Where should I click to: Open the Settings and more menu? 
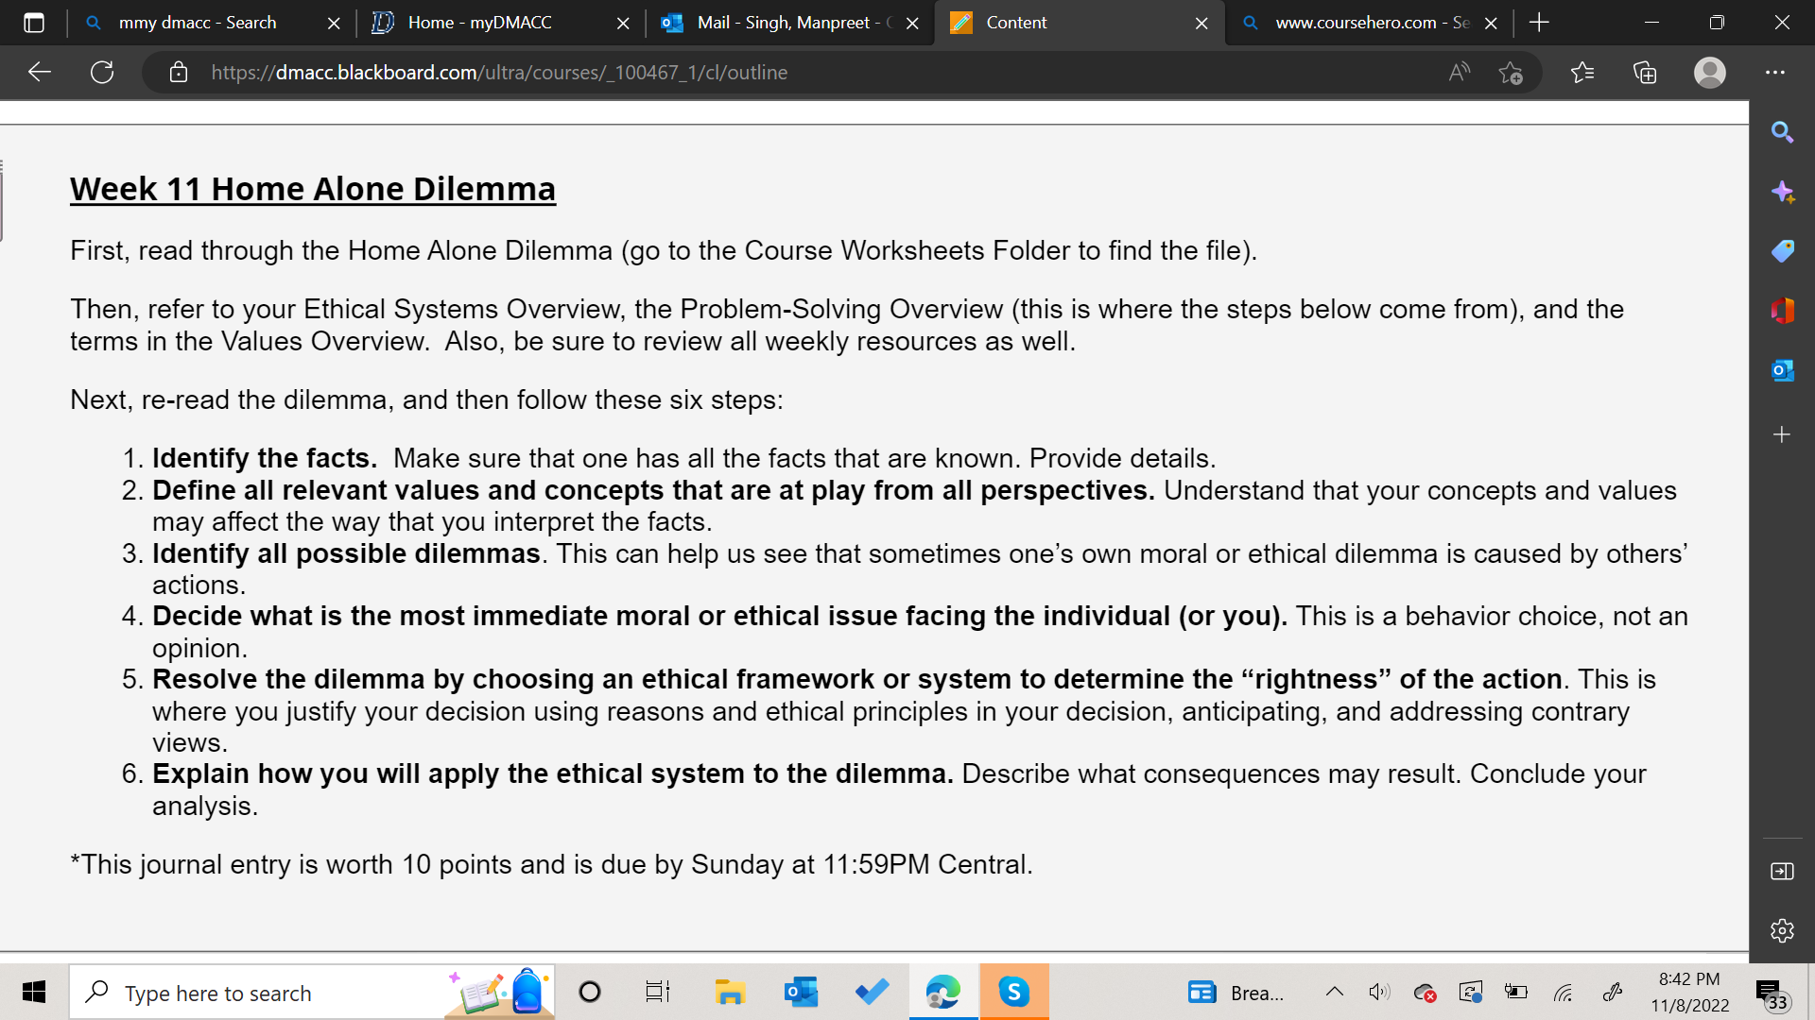coord(1775,72)
